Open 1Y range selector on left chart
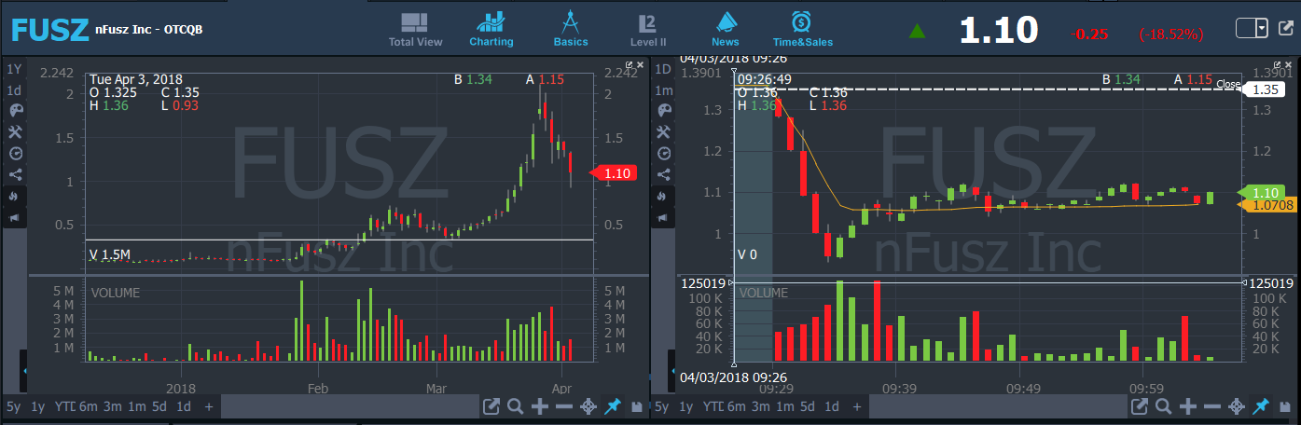 click(14, 69)
